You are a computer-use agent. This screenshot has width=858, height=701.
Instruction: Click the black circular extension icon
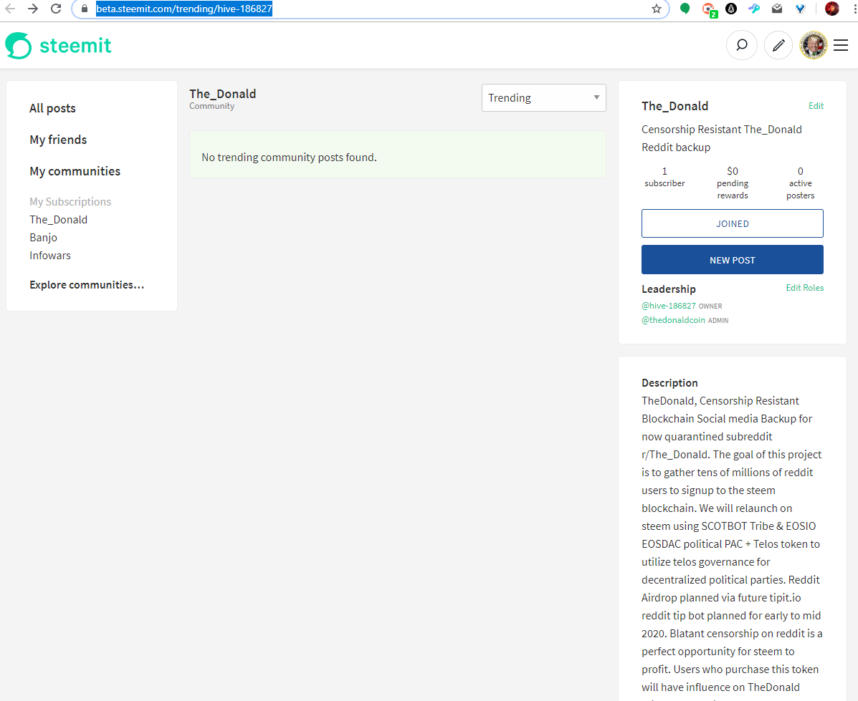pyautogui.click(x=731, y=9)
